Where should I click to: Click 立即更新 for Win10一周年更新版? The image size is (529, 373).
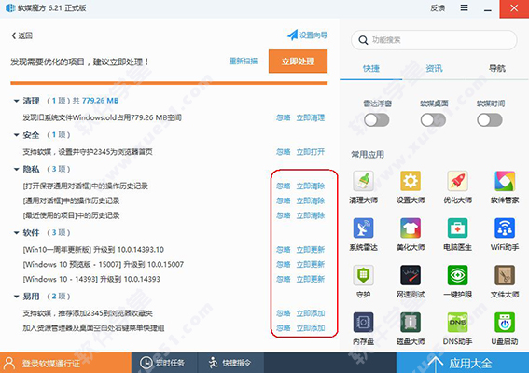coord(311,250)
